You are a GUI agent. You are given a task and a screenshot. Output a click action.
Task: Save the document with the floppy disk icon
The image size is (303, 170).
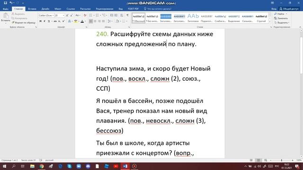point(5,3)
